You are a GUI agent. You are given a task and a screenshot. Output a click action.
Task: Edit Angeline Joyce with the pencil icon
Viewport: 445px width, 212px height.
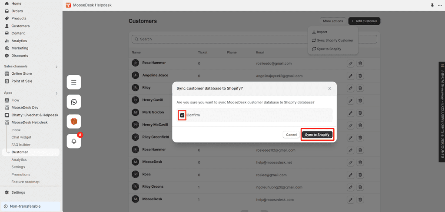click(351, 76)
